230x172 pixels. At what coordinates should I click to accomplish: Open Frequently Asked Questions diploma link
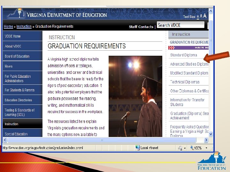(189, 131)
